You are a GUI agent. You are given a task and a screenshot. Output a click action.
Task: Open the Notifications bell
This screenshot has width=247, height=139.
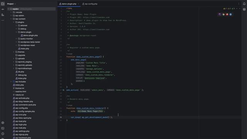(x=244, y=4)
